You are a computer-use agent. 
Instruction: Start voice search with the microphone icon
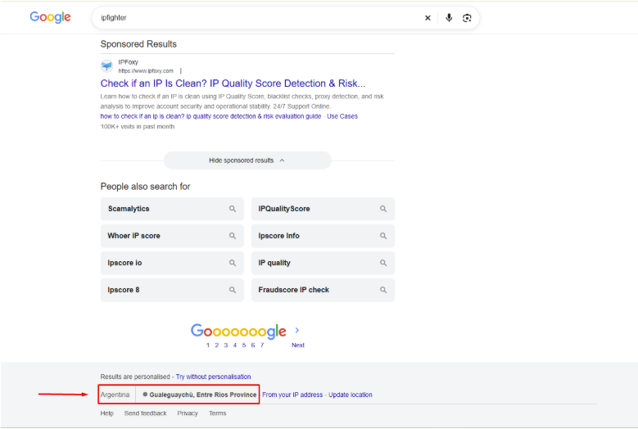[x=449, y=18]
